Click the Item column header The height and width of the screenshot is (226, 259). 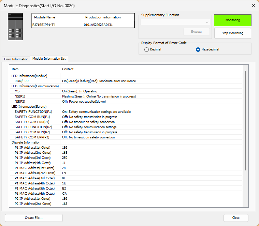[34, 69]
